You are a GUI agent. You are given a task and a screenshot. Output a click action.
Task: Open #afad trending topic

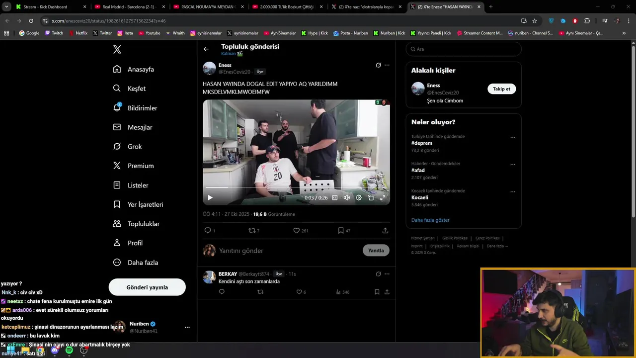tap(418, 170)
